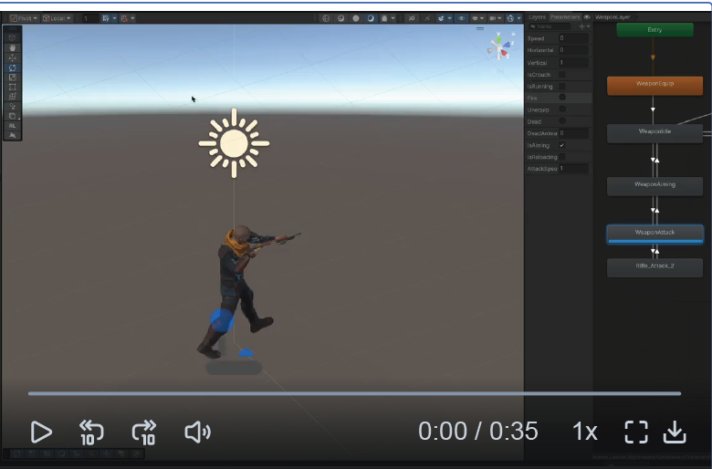Viewport: 712px width, 469px height.
Task: Click the Speed parameter value field
Action: (x=573, y=38)
